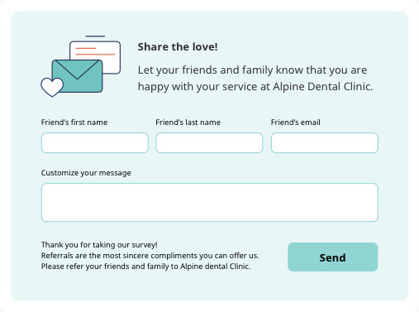Click the "happy with your service" description line

[255, 87]
